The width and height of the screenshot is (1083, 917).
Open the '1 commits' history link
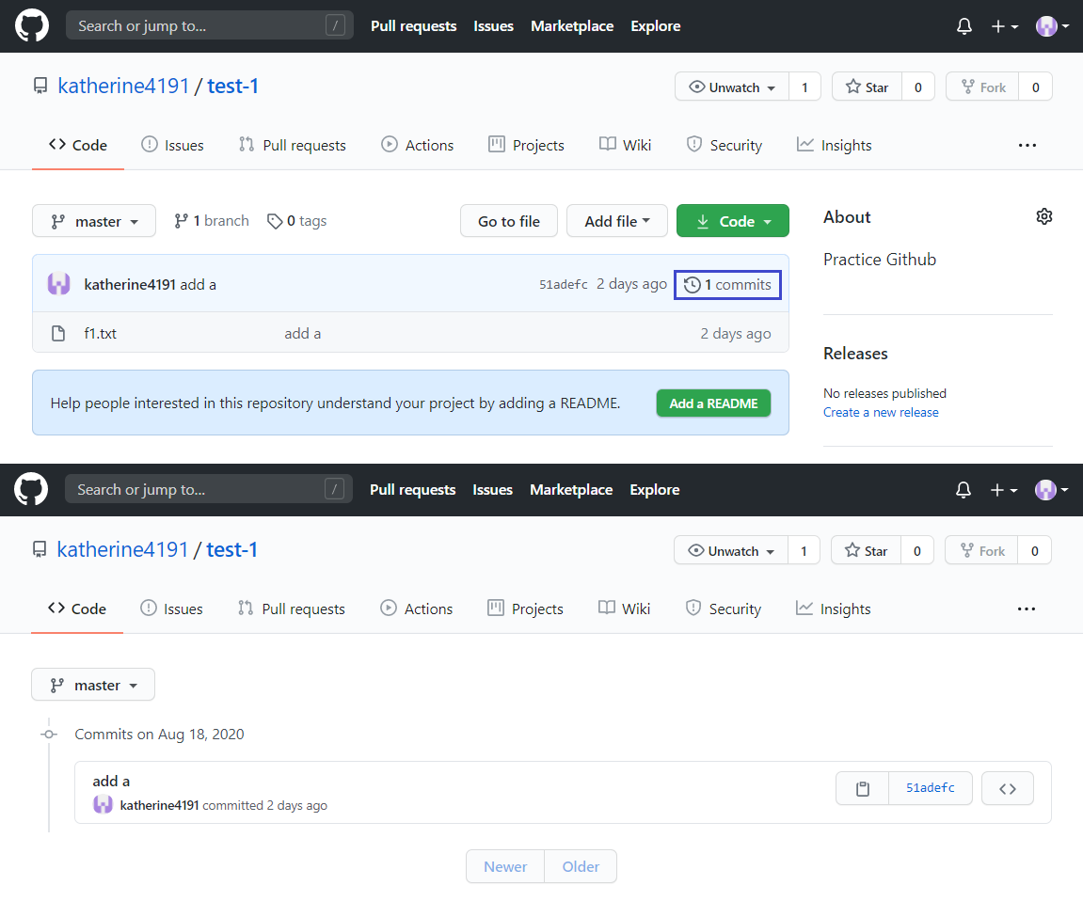coord(727,284)
